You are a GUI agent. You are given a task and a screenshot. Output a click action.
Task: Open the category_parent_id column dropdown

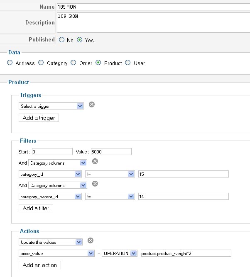tap(50, 197)
